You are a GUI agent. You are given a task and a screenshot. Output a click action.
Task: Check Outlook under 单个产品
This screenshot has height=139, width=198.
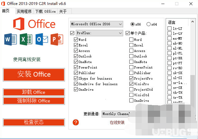click(131, 56)
